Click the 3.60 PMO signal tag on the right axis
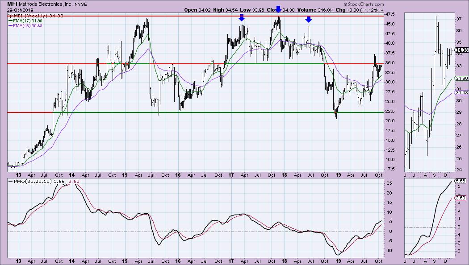The image size is (469, 265). (x=461, y=198)
